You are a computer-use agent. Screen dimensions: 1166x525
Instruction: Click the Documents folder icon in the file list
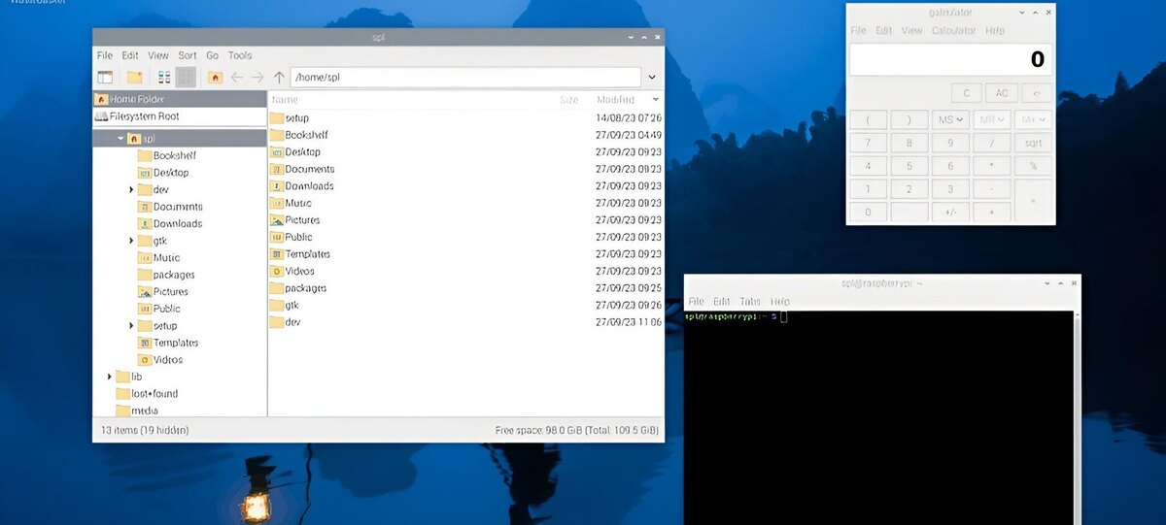point(276,169)
